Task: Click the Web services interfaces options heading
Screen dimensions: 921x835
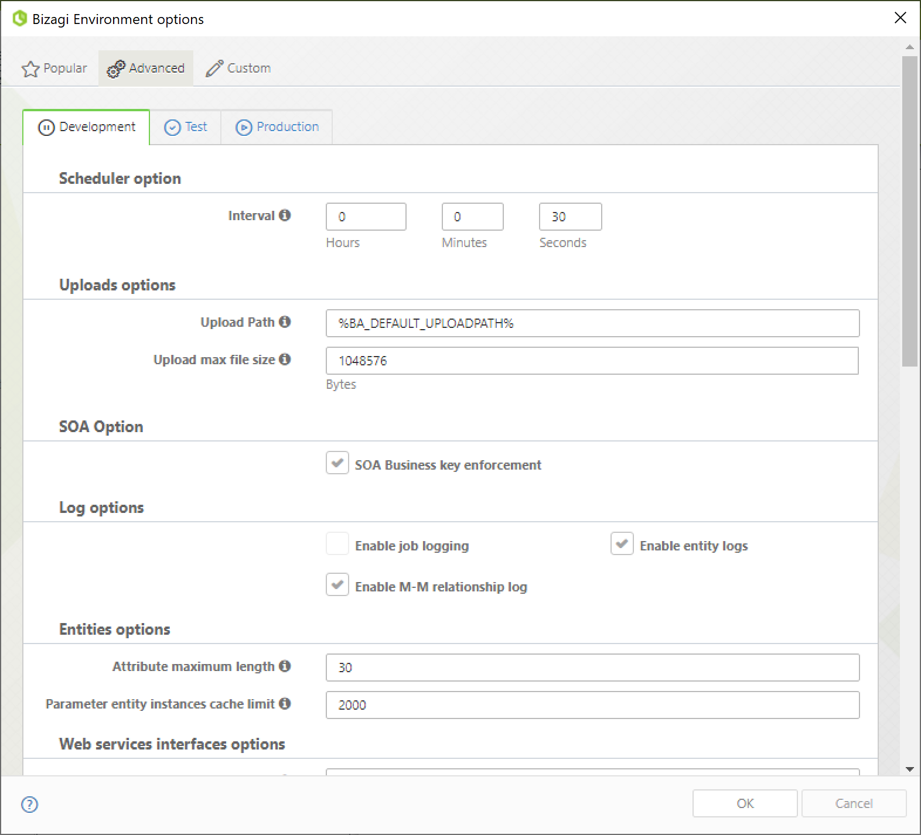Action: pyautogui.click(x=172, y=744)
